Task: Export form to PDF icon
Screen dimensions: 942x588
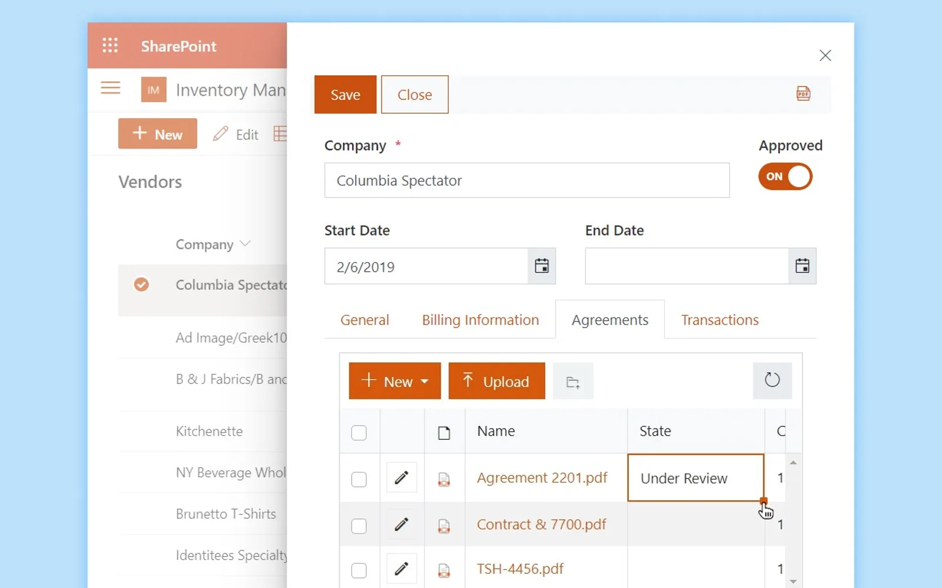Action: [x=803, y=93]
